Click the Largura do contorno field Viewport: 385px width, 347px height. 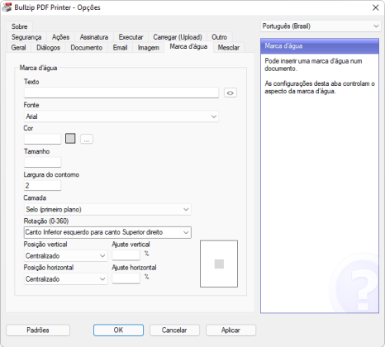[x=42, y=186]
